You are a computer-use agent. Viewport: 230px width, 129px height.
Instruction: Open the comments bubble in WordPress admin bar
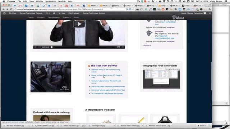point(54,13)
